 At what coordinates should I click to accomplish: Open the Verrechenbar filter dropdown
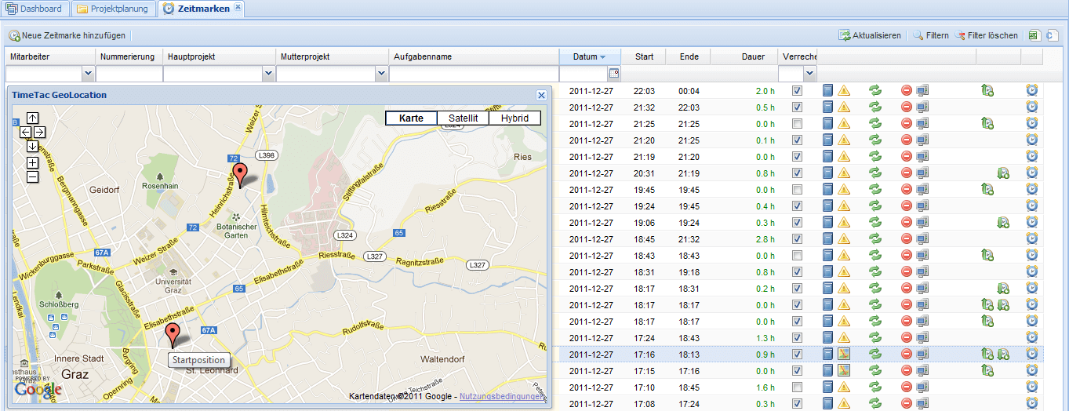pos(810,74)
